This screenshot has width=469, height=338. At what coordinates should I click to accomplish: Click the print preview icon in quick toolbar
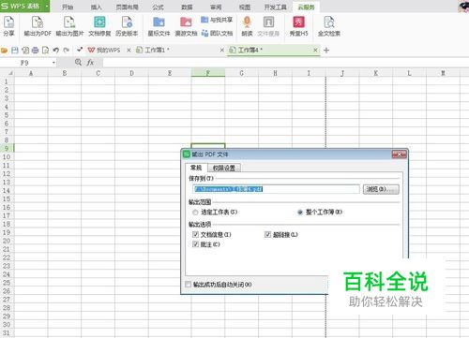(x=45, y=50)
